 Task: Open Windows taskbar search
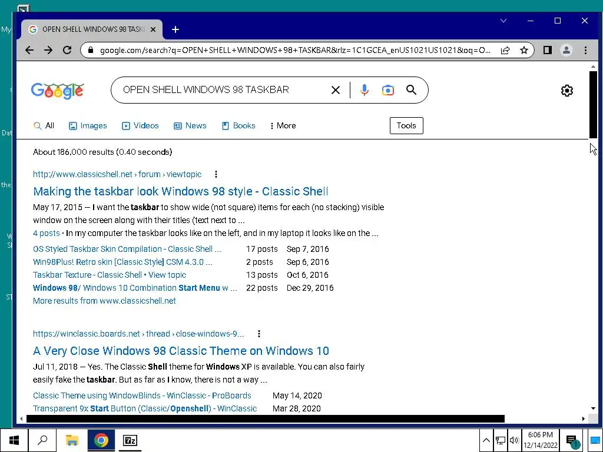point(42,440)
